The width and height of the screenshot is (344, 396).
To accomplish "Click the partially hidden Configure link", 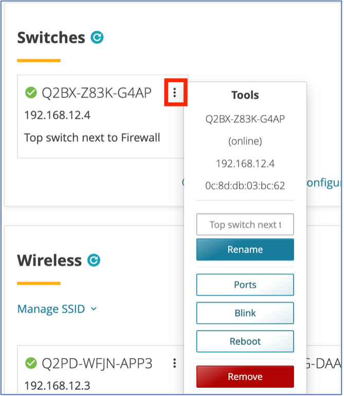I will click(x=324, y=183).
